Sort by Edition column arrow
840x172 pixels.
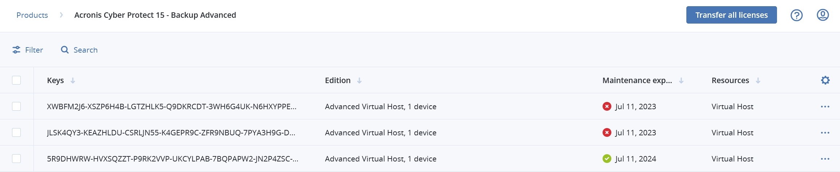click(x=359, y=81)
